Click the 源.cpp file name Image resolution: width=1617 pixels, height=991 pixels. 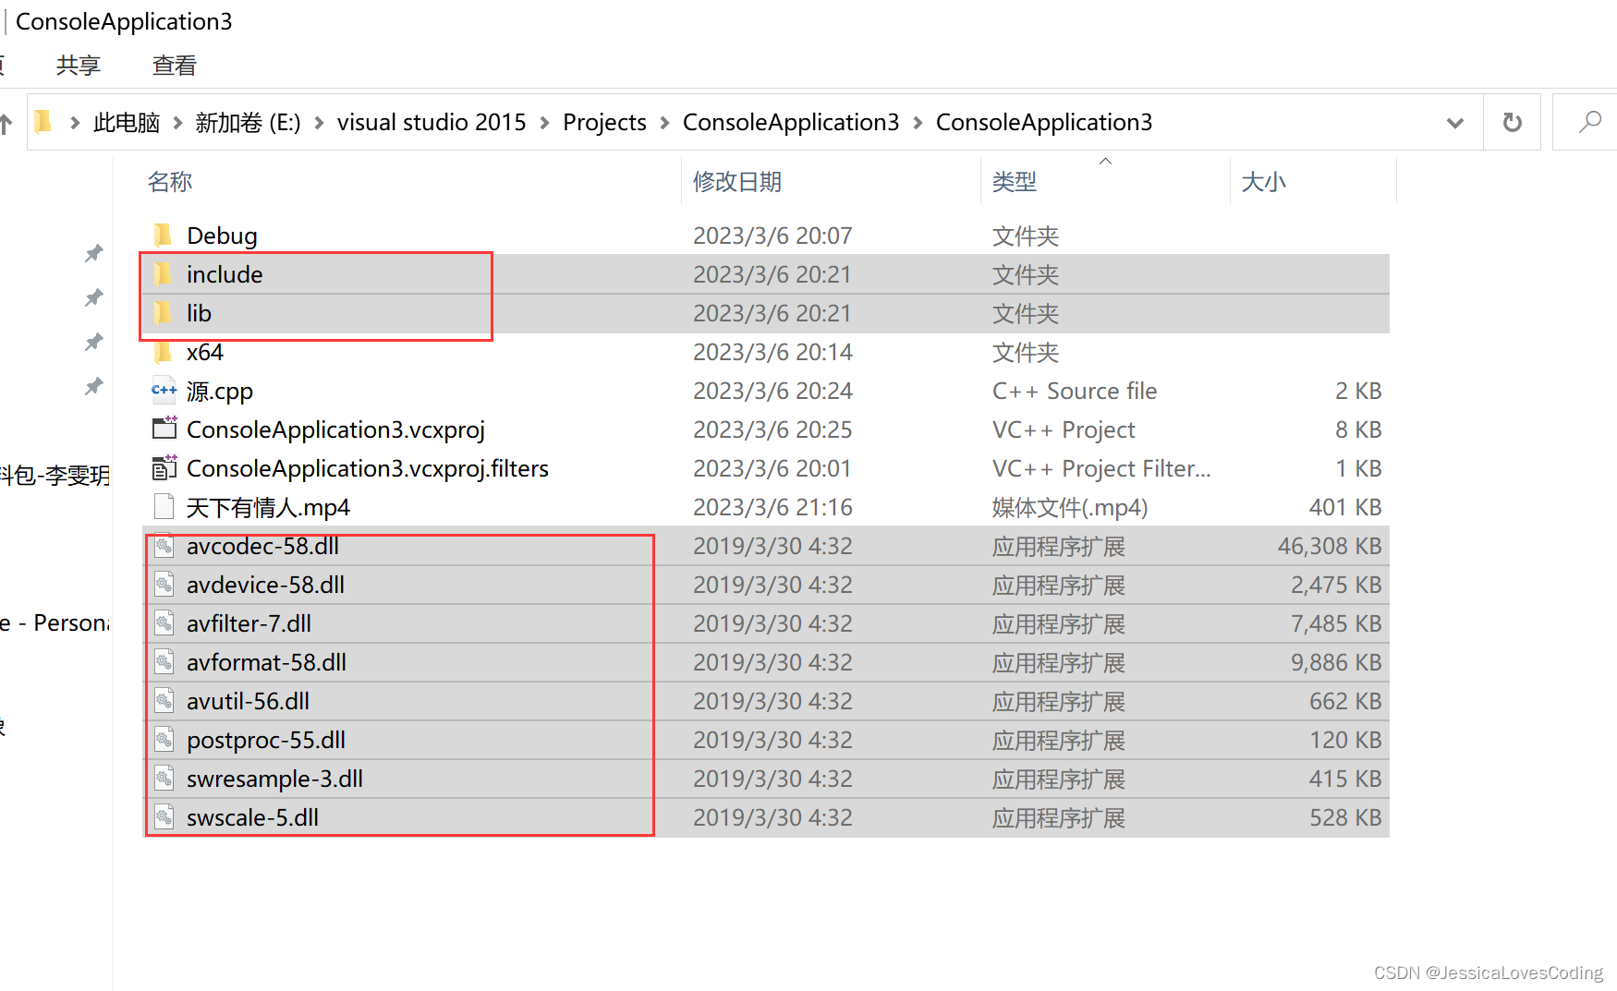point(220,391)
